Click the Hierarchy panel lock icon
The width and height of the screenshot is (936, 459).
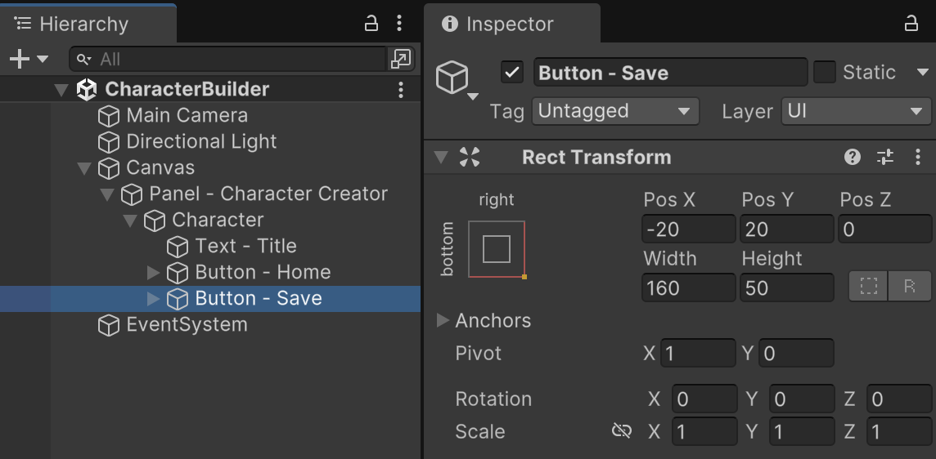(371, 23)
